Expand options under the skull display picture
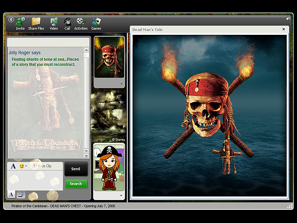This screenshot has width=297, height=223. click(121, 84)
